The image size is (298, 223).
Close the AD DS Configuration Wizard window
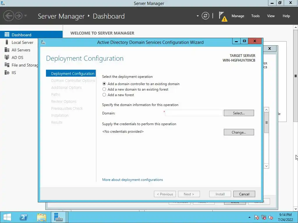(x=255, y=41)
